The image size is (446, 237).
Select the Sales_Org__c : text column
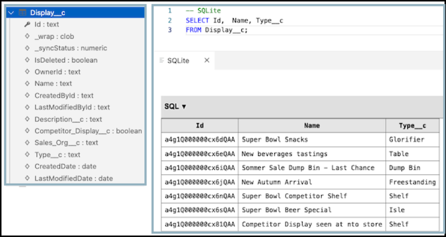click(x=66, y=143)
